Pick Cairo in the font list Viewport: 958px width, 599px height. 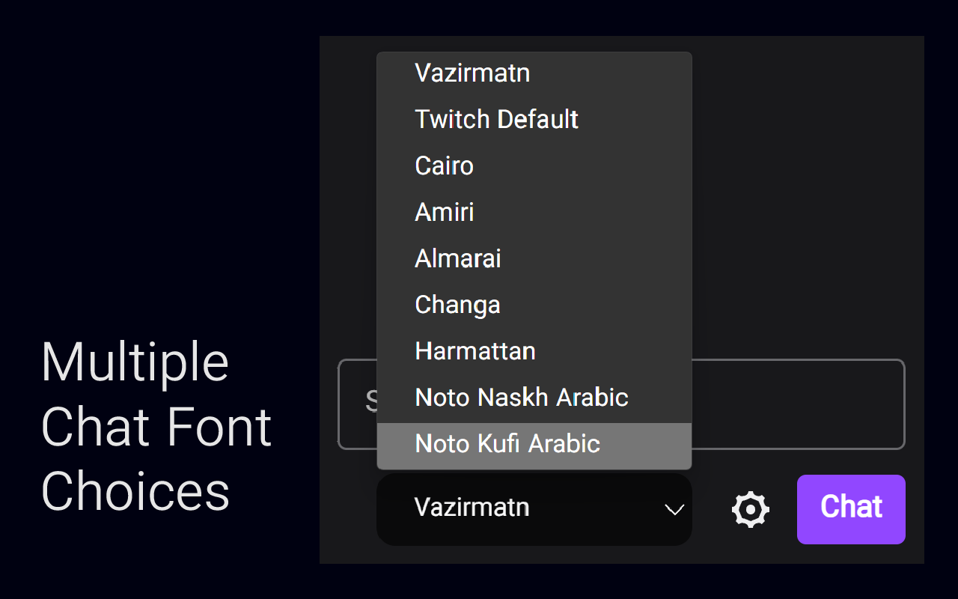click(x=445, y=166)
